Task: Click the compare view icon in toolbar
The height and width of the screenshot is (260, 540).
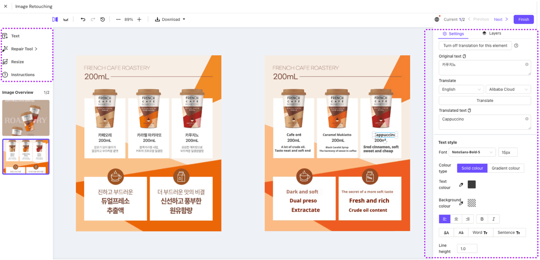Action: coord(55,19)
